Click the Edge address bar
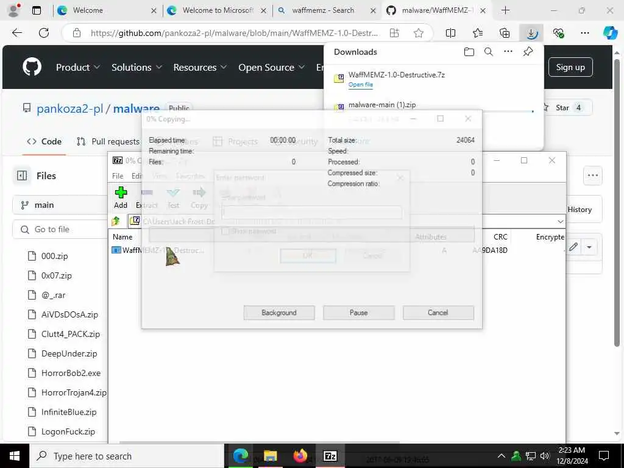Screen dimensions: 624x468 (x=235, y=33)
